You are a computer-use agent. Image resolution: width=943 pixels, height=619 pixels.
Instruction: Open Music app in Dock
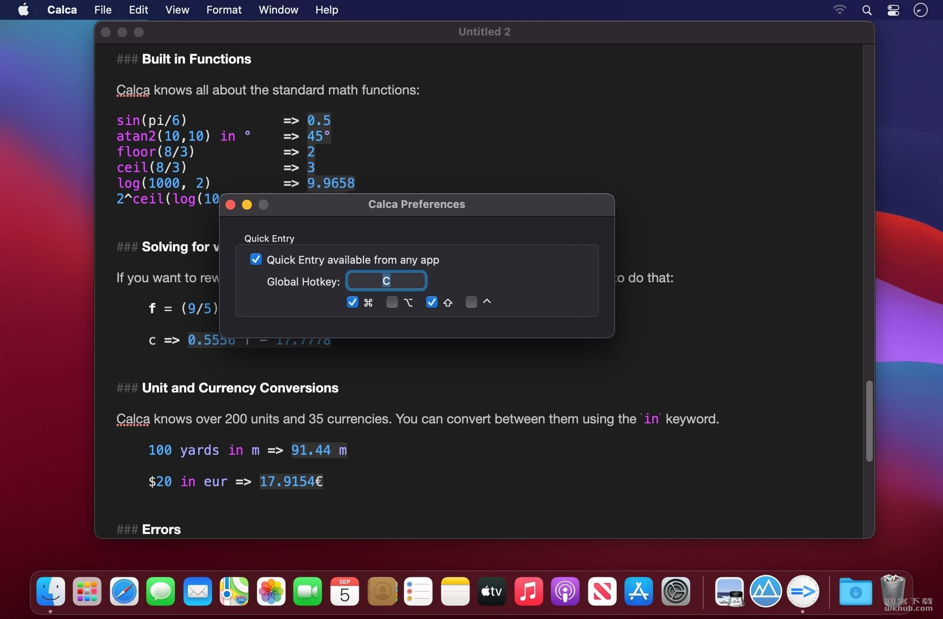pos(528,591)
